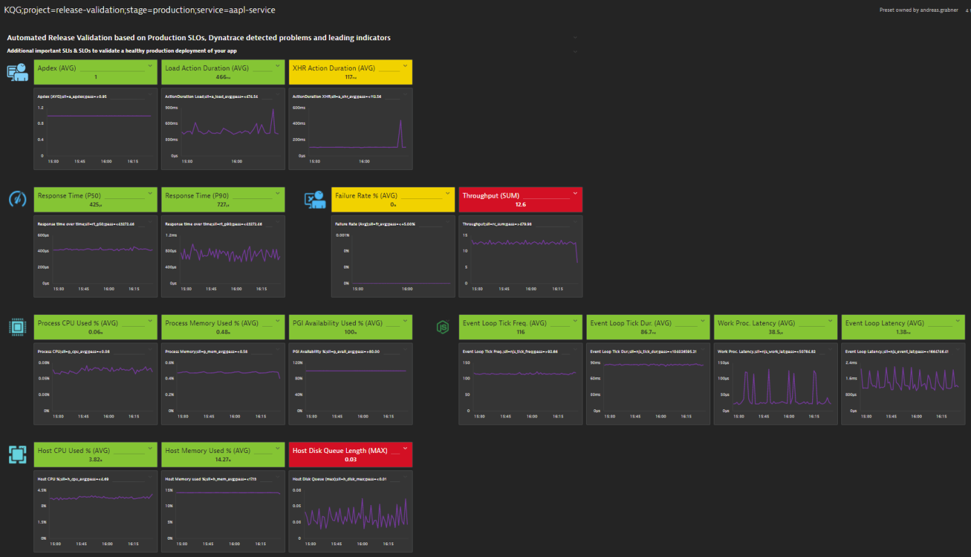Open the Load Action Duration tile dropdown

(x=278, y=65)
